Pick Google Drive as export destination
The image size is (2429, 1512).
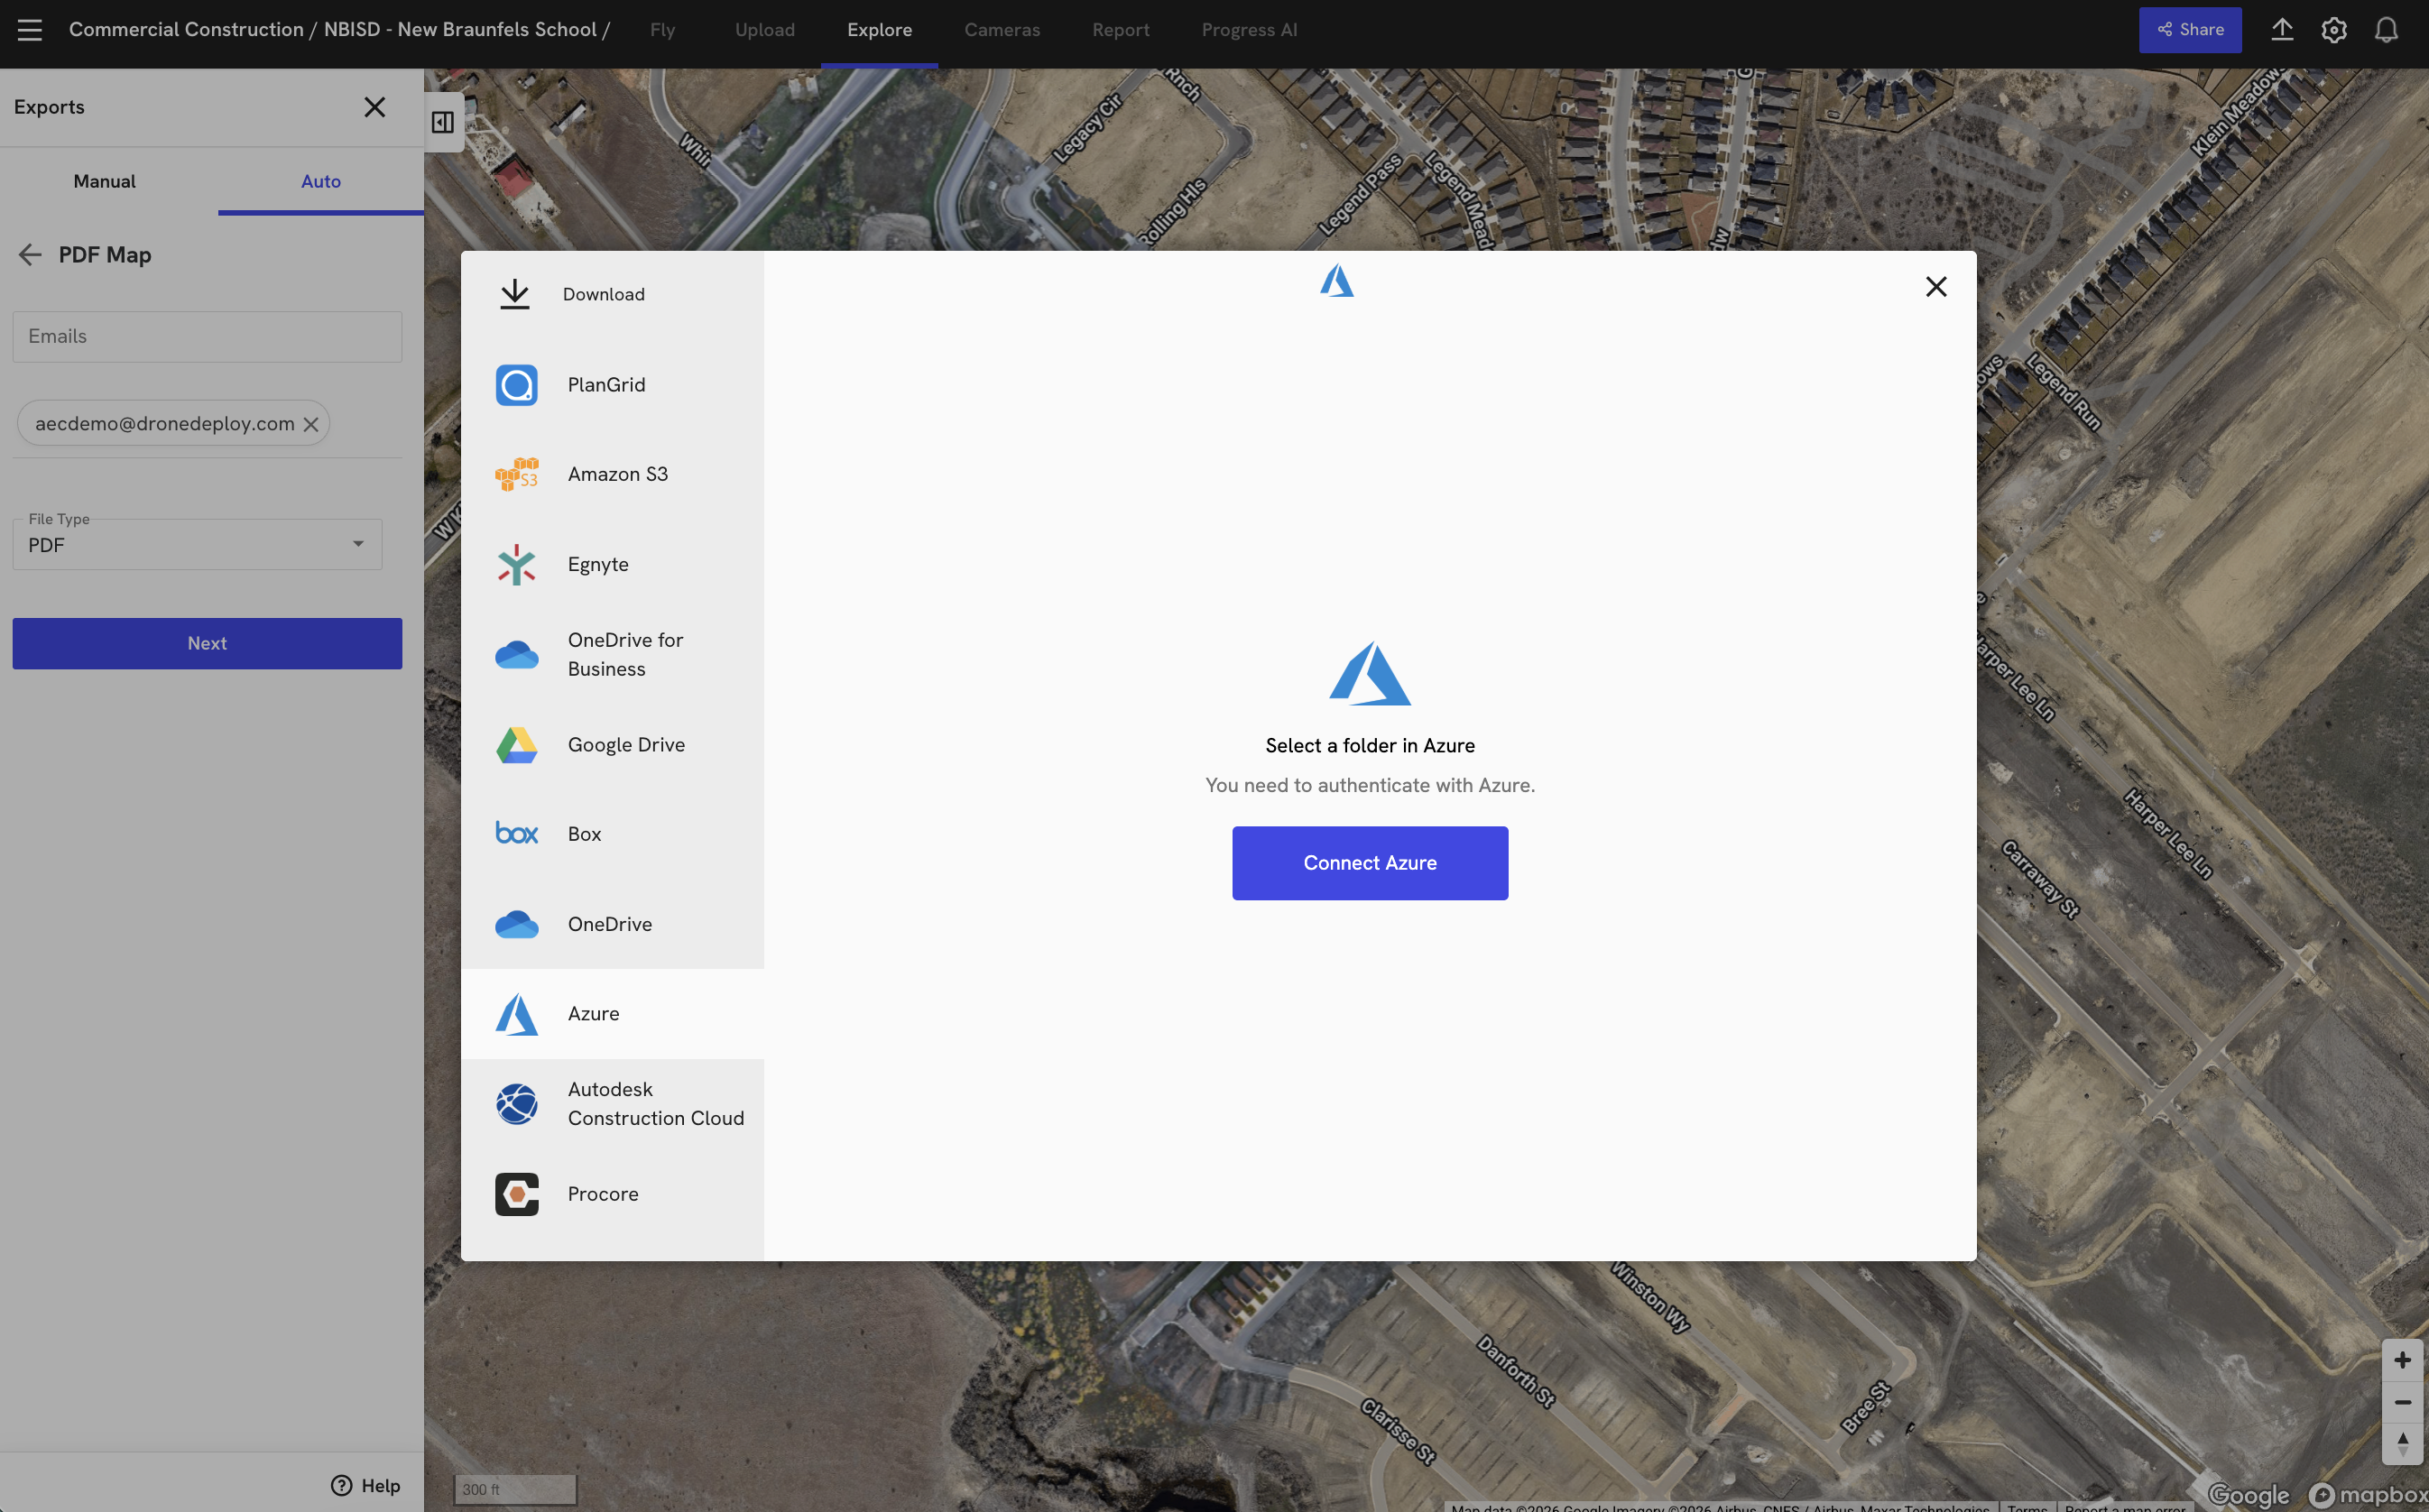(x=625, y=745)
